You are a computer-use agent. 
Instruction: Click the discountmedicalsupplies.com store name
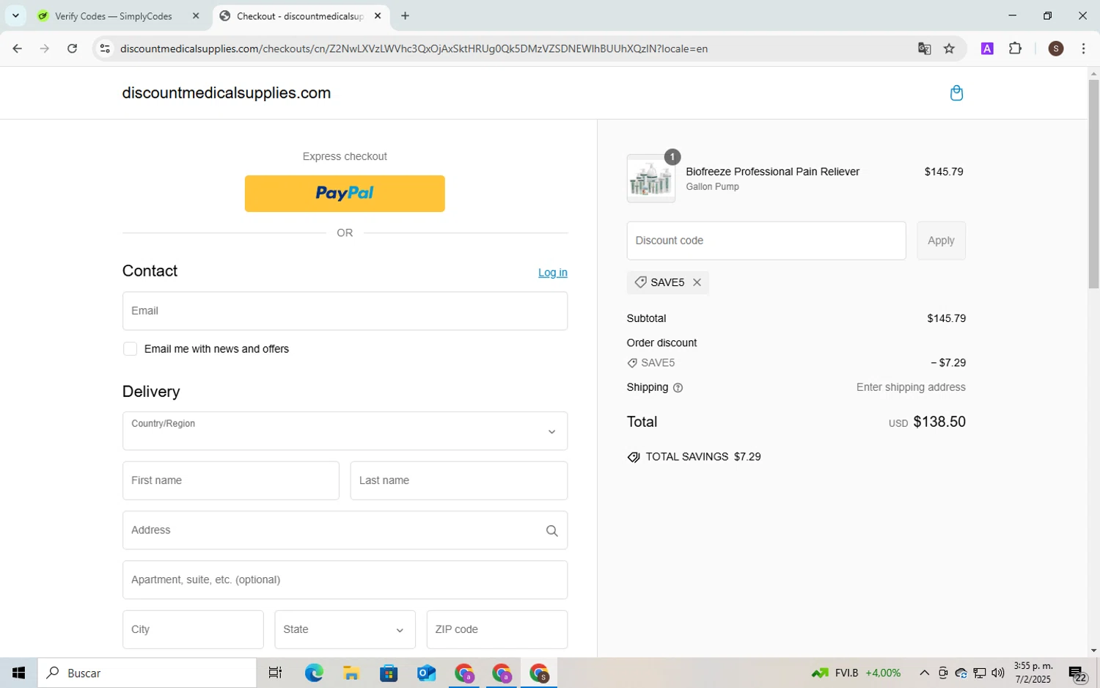coord(226,93)
